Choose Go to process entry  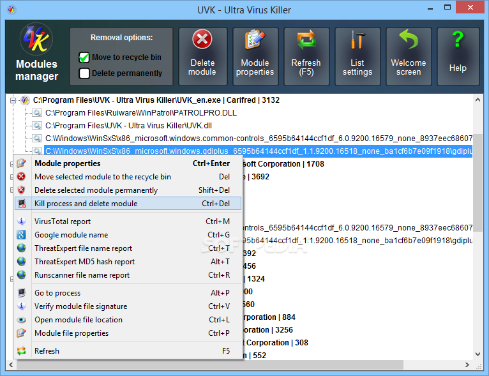[x=128, y=293]
